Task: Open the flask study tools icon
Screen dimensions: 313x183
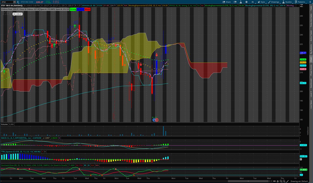Action: (241, 2)
